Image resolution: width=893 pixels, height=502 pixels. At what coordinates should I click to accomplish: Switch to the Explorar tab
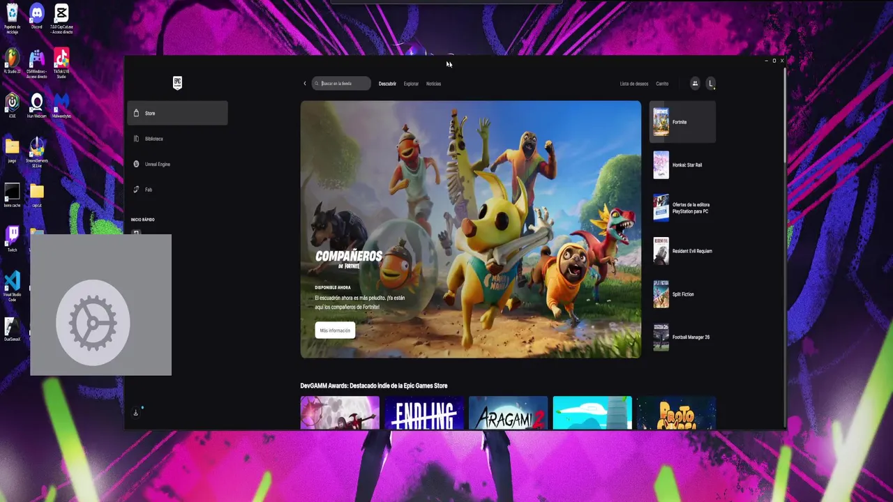point(412,84)
